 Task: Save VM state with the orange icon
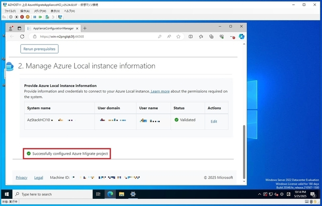pos(27,17)
